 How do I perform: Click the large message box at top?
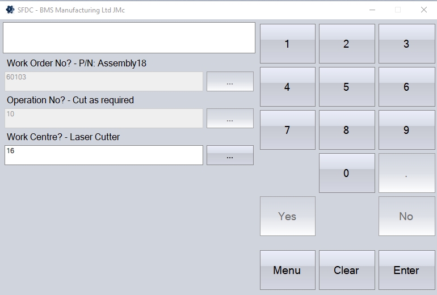pos(129,38)
